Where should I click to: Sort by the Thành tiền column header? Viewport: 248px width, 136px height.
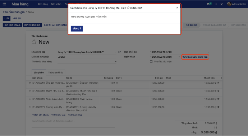coord(209,78)
